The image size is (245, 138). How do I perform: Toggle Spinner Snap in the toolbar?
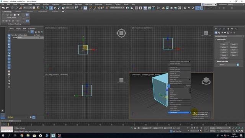pyautogui.click(x=102, y=8)
